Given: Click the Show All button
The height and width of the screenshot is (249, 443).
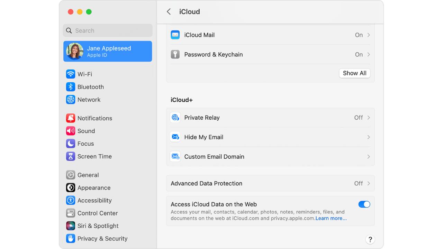Looking at the screenshot, I should point(354,73).
